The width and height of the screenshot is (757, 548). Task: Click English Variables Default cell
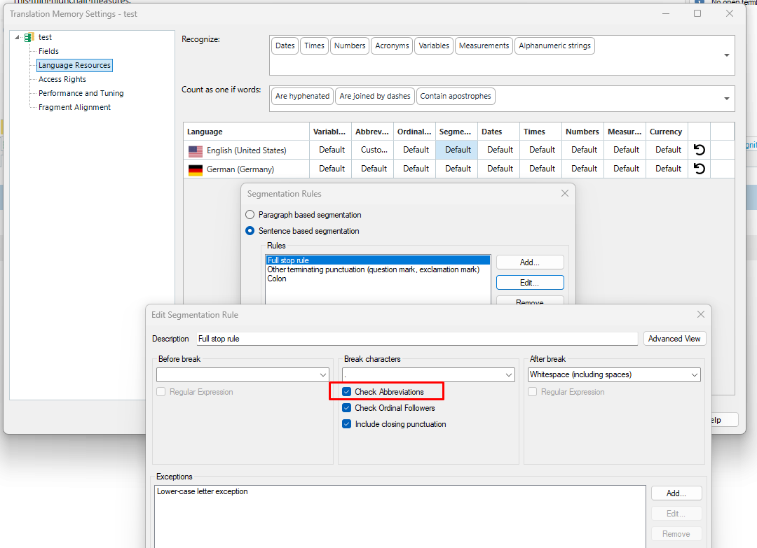[x=332, y=150]
